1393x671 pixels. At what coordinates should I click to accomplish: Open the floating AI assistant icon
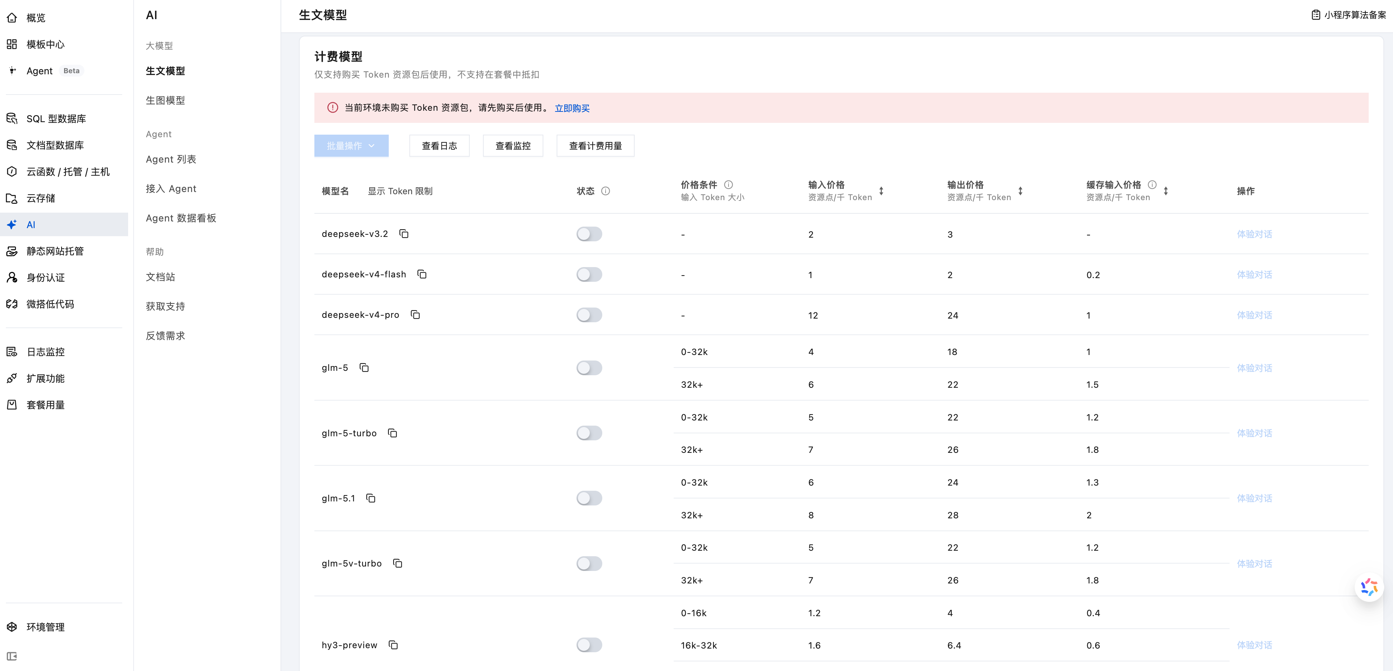coord(1369,587)
